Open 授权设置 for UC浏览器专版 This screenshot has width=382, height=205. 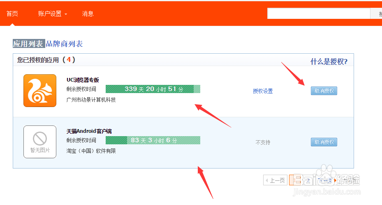coord(263,91)
